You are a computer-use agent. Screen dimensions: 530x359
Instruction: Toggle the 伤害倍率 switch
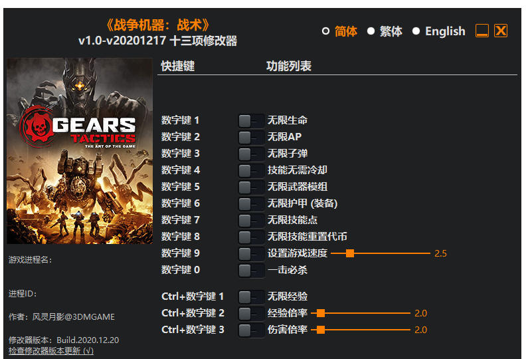tap(251, 330)
